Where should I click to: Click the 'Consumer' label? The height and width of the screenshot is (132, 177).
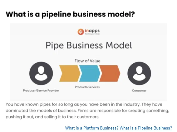click(139, 91)
